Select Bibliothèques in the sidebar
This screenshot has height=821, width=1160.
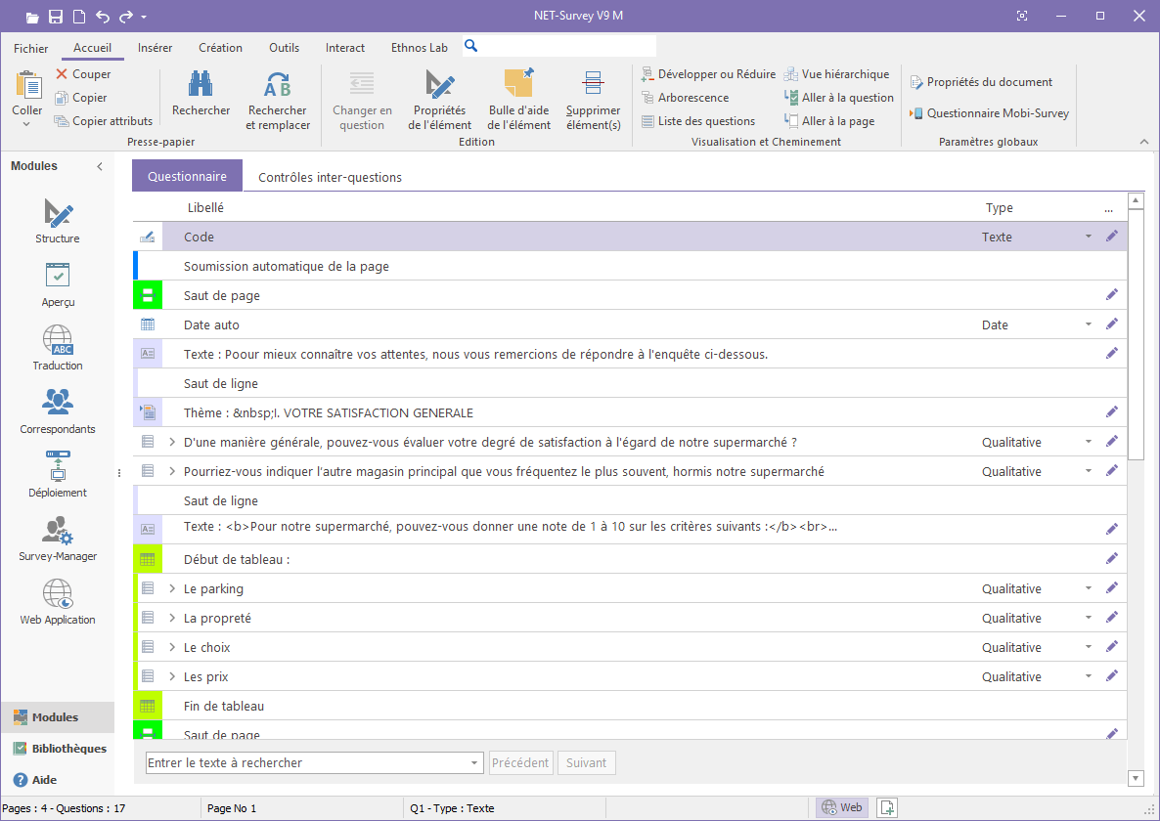coord(60,749)
